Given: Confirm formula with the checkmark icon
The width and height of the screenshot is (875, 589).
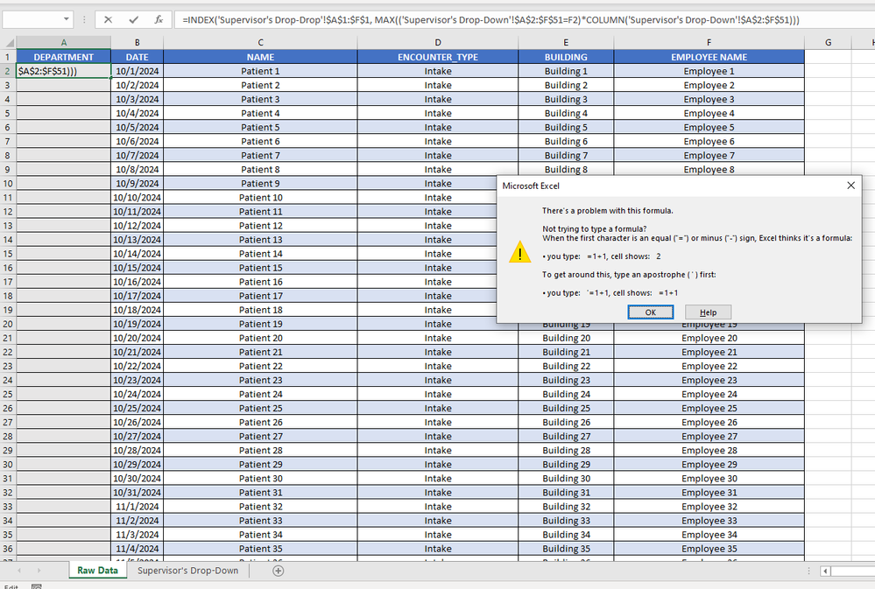Looking at the screenshot, I should point(133,19).
